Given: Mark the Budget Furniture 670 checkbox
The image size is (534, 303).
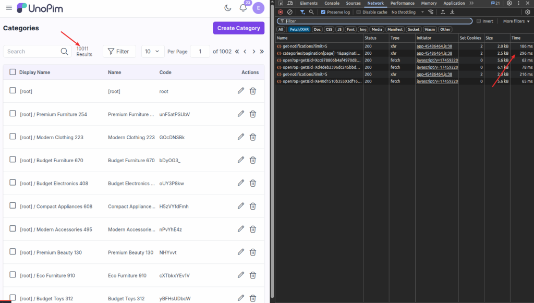Looking at the screenshot, I should pyautogui.click(x=13, y=160).
